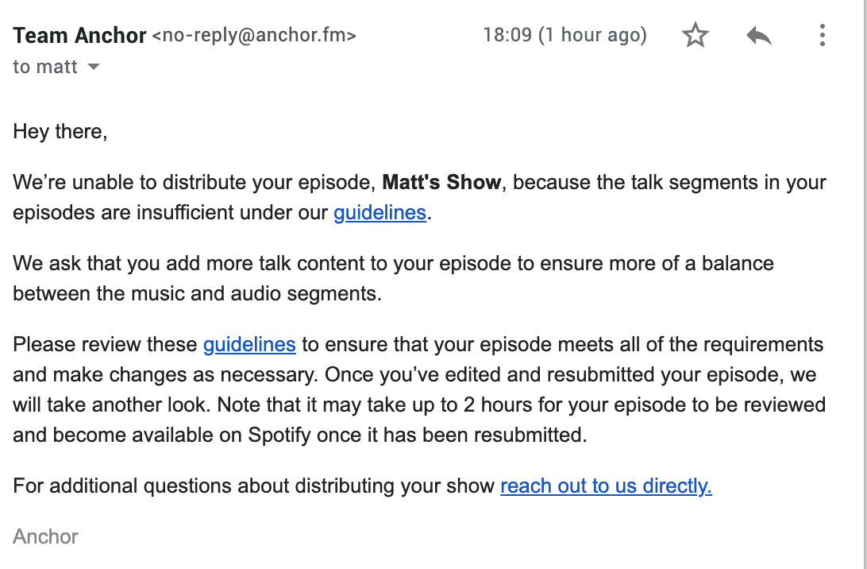Open the guidelines link after "Please review these"
This screenshot has width=867, height=569.
coord(249,344)
